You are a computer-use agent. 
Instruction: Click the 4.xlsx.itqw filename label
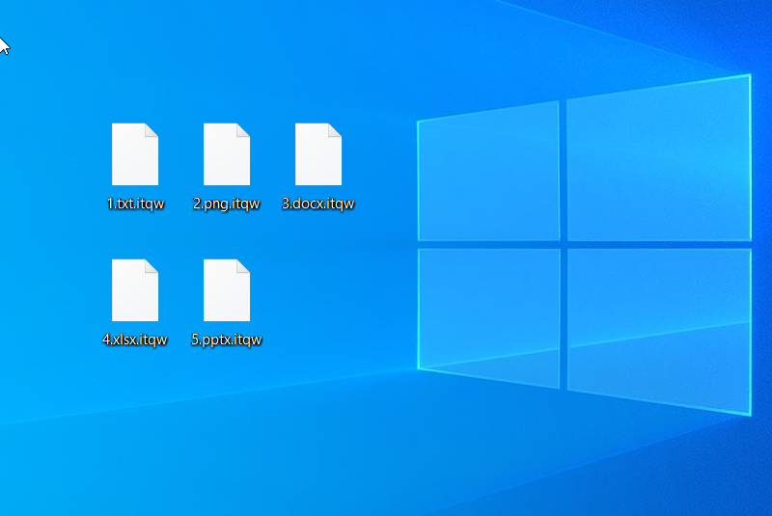pyautogui.click(x=135, y=339)
